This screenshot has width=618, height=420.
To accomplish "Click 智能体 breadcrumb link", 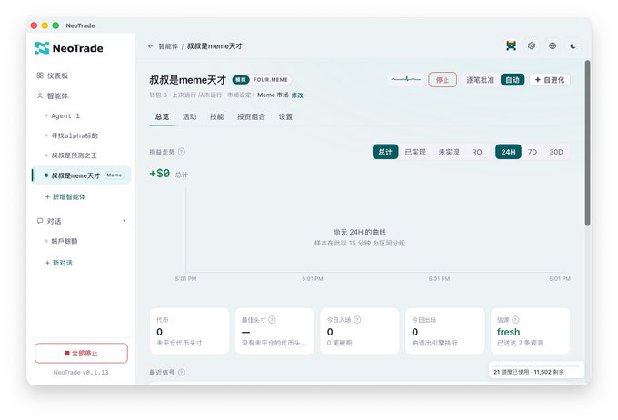I will pos(168,46).
